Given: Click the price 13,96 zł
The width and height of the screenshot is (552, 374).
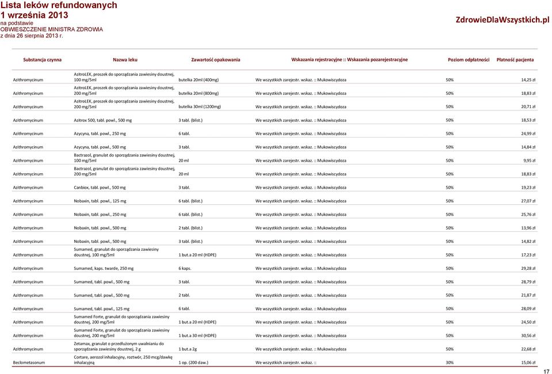Looking at the screenshot, I should pyautogui.click(x=528, y=228).
